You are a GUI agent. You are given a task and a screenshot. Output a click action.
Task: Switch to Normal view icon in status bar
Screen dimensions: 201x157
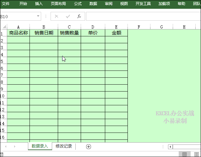(184, 154)
